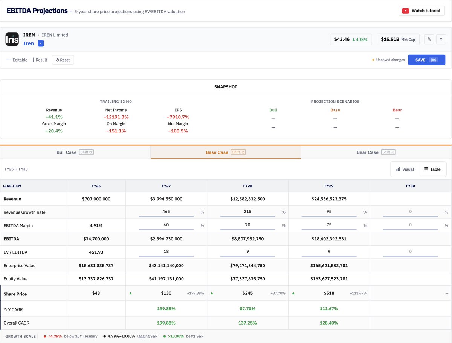
Task: Click the $15.51B Mkt Cap badge
Action: pyautogui.click(x=398, y=39)
